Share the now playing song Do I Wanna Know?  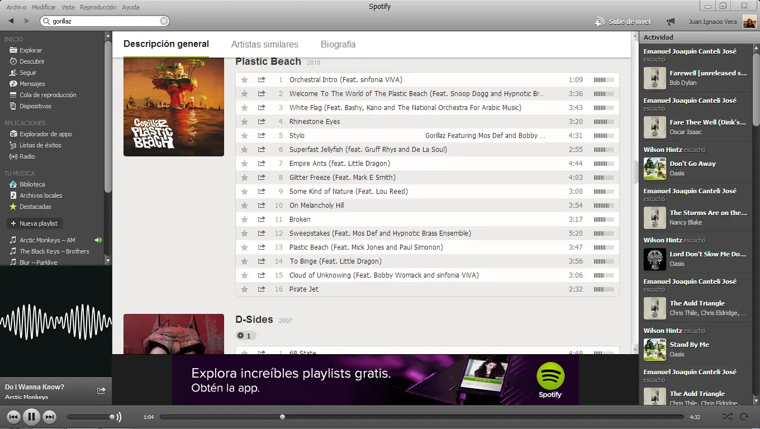click(101, 391)
